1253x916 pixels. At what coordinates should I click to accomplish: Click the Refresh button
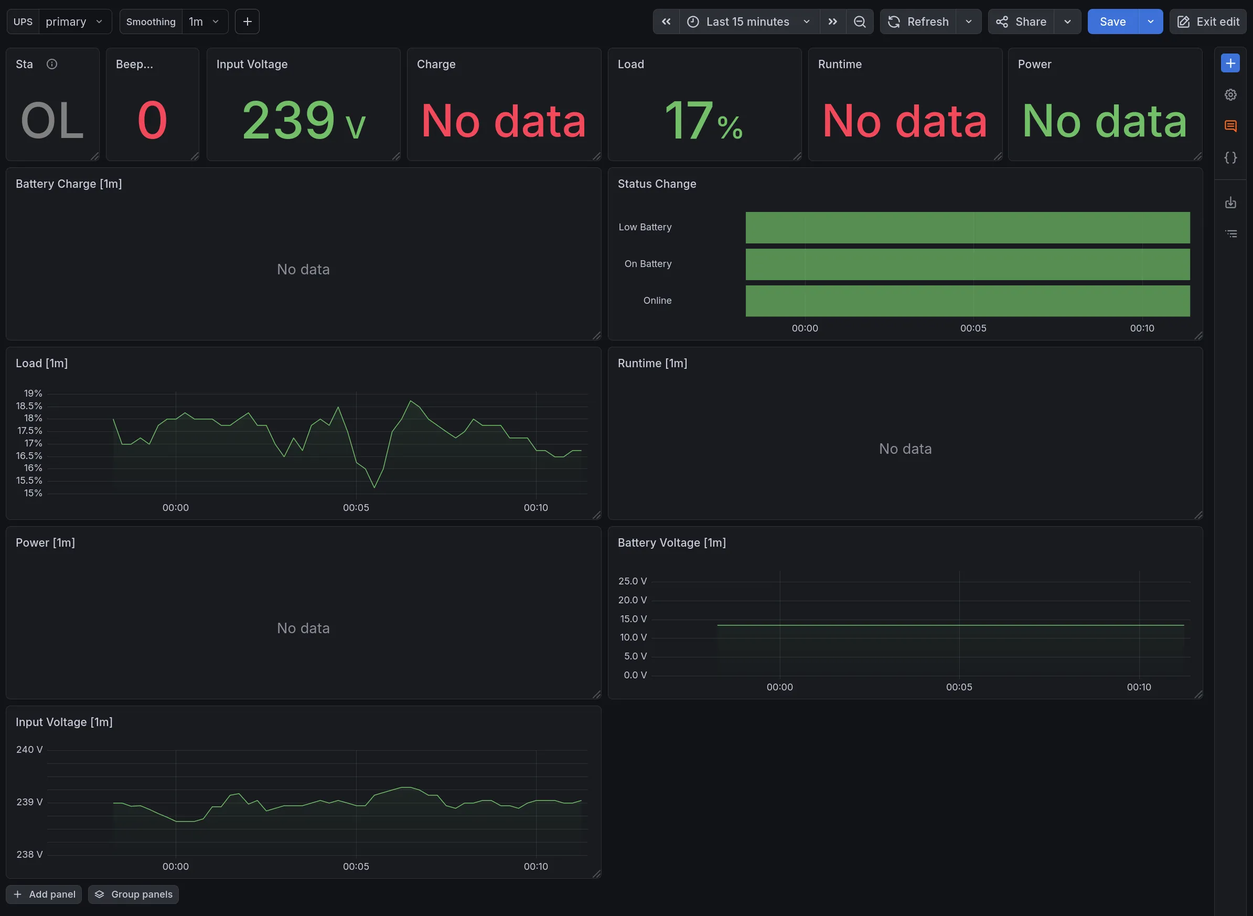point(918,22)
